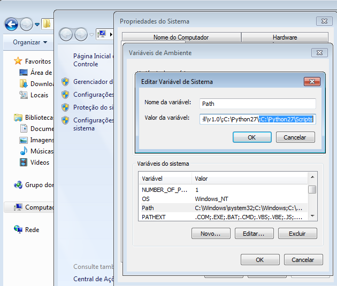Image resolution: width=337 pixels, height=286 pixels.
Task: Select the OS system variable row
Action: (223, 199)
